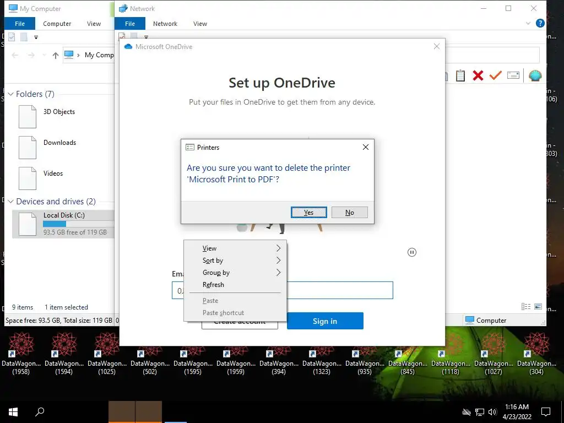Screen dimensions: 564x423
Task: Open the Group by submenu
Action: click(x=235, y=273)
